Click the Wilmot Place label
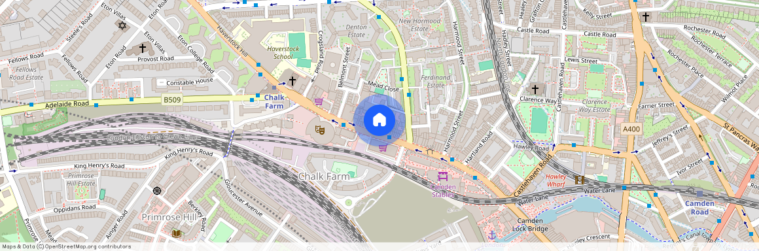 pos(735,88)
